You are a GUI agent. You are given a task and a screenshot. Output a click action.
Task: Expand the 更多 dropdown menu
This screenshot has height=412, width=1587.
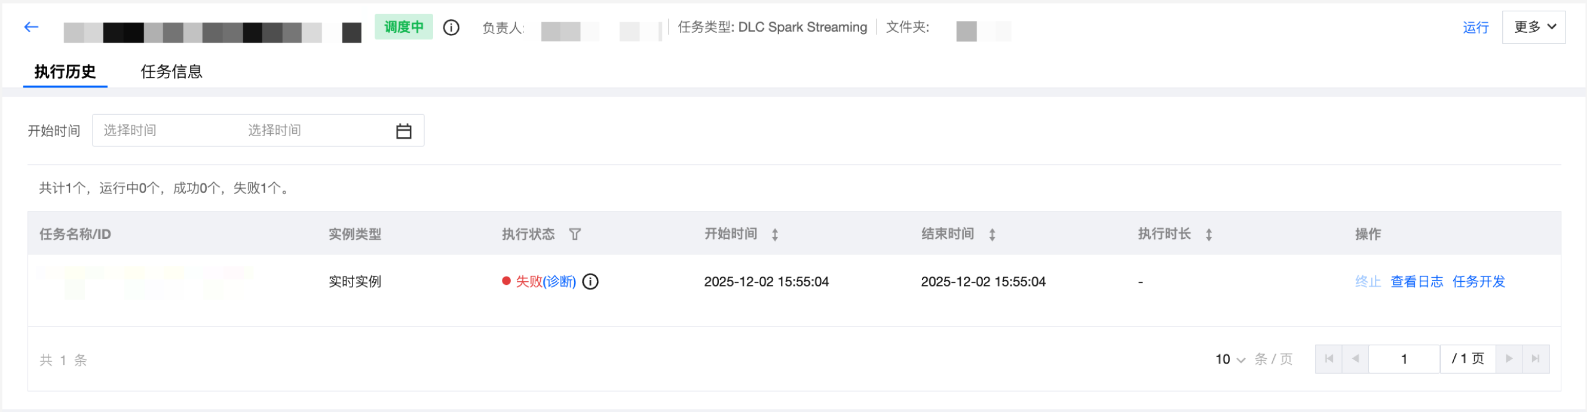pyautogui.click(x=1533, y=27)
